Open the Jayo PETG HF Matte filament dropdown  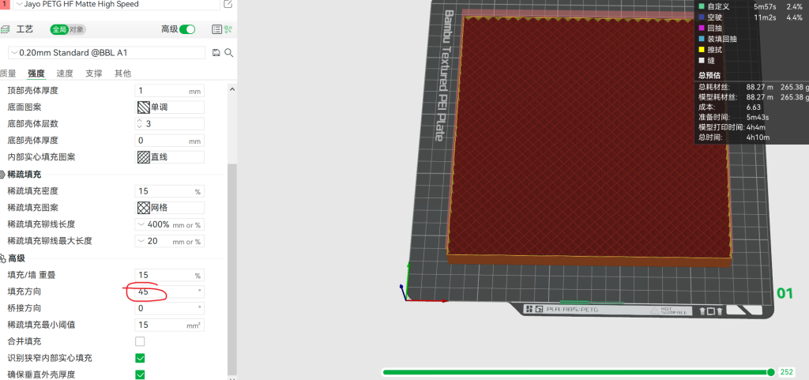click(x=117, y=4)
